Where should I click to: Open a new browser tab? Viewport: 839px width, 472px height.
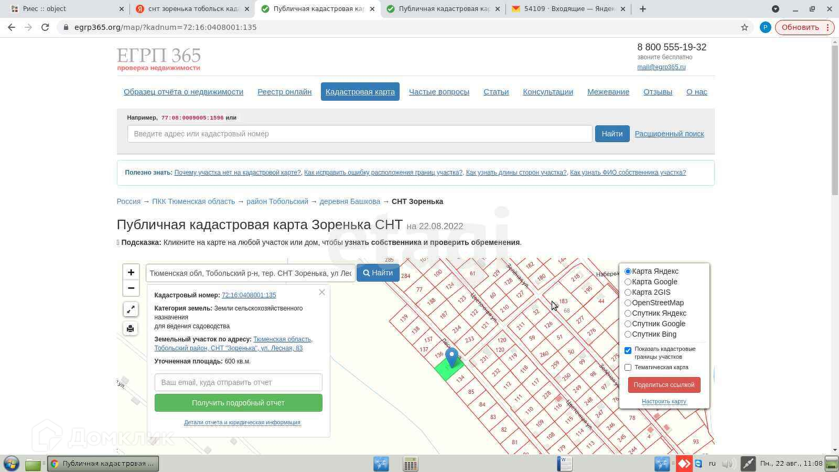tap(643, 9)
